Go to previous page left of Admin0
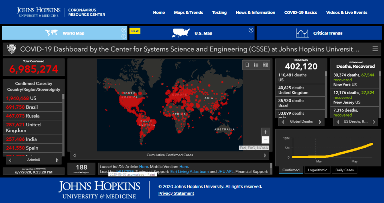Screen dimensions: 384x203 [10, 160]
